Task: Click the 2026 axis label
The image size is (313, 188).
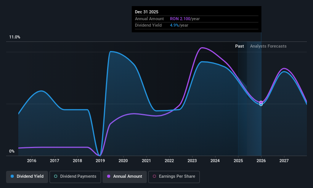Action: [x=261, y=161]
